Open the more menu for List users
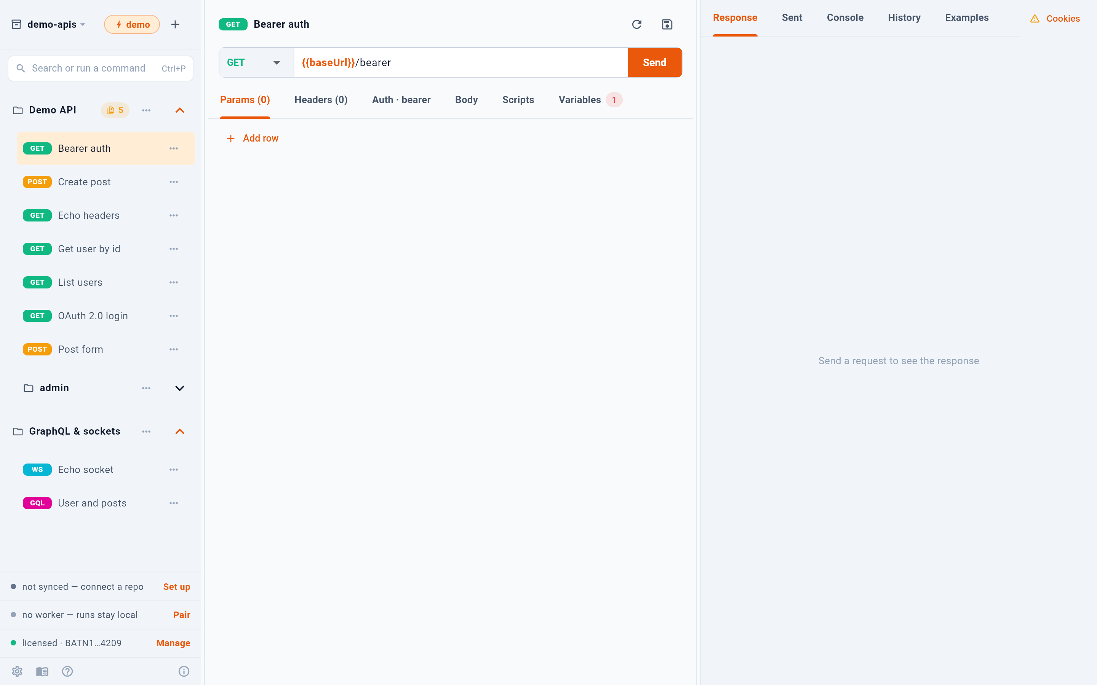 pyautogui.click(x=174, y=283)
